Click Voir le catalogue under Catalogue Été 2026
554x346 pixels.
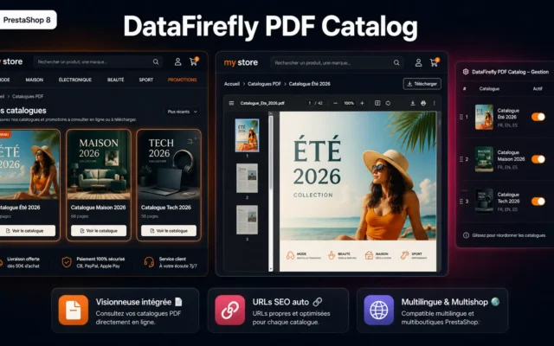coord(28,231)
